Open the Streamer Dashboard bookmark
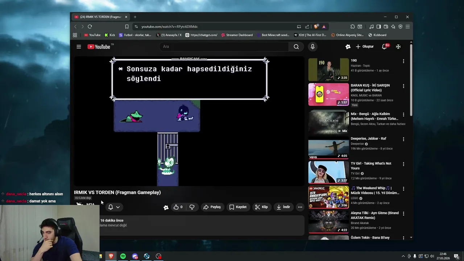This screenshot has width=464, height=261. point(236,35)
